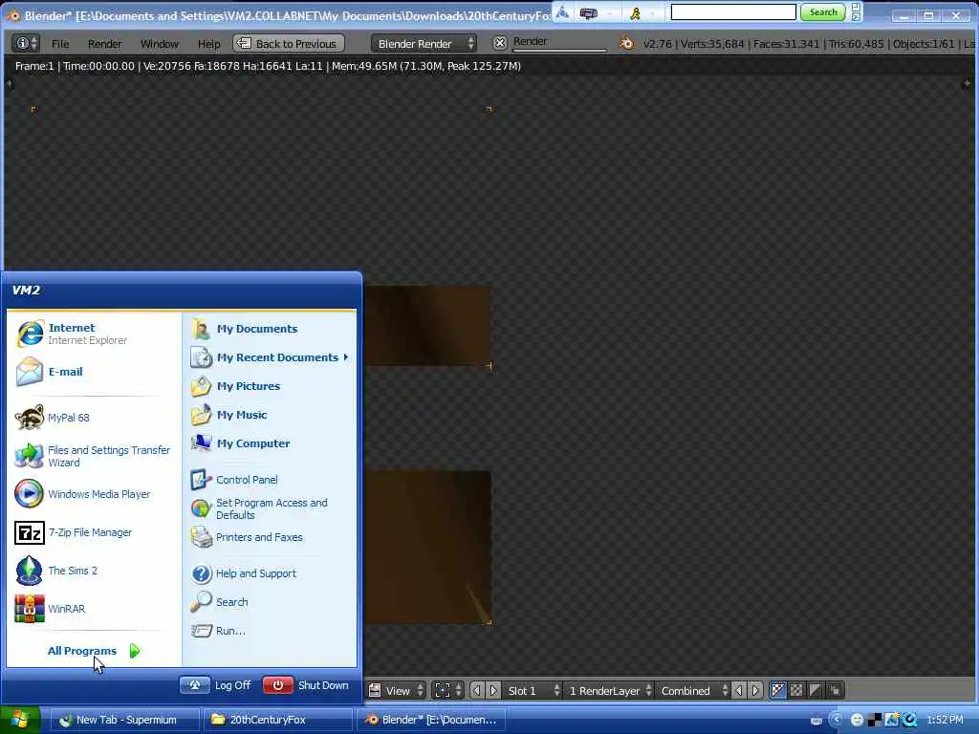Open My Pictures folder
Viewport: 979px width, 734px height.
point(270,386)
